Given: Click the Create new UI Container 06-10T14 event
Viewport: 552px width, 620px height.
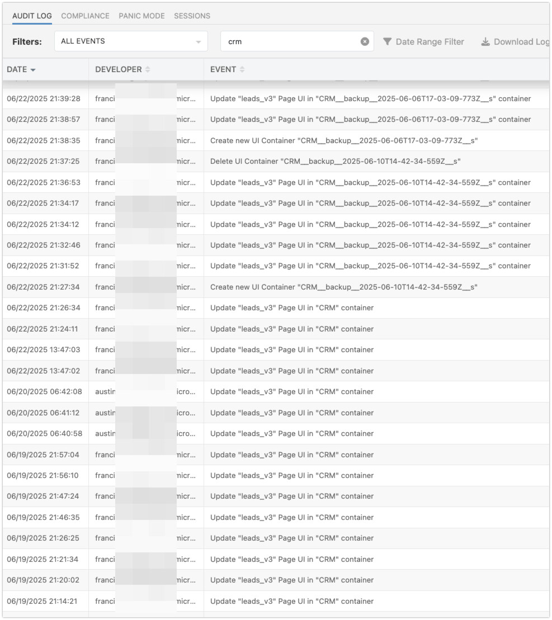Looking at the screenshot, I should click(343, 287).
